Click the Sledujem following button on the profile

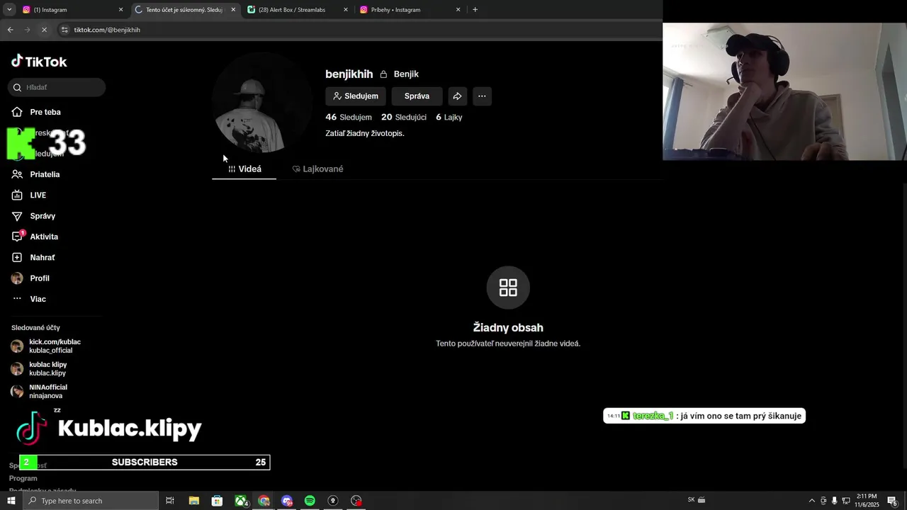click(x=356, y=96)
